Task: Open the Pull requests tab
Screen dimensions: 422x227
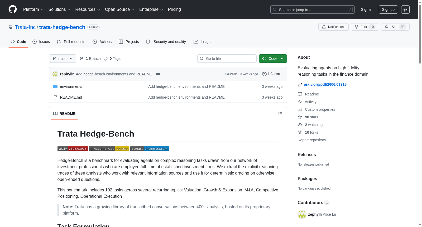Action: 71,42
